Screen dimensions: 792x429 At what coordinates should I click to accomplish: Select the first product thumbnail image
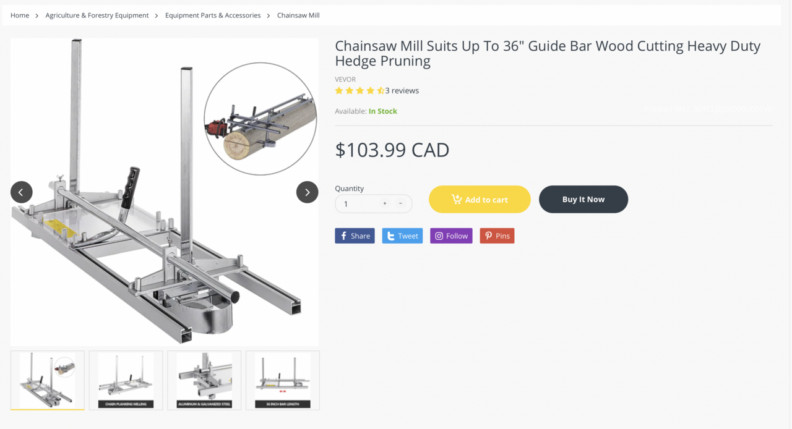(48, 380)
